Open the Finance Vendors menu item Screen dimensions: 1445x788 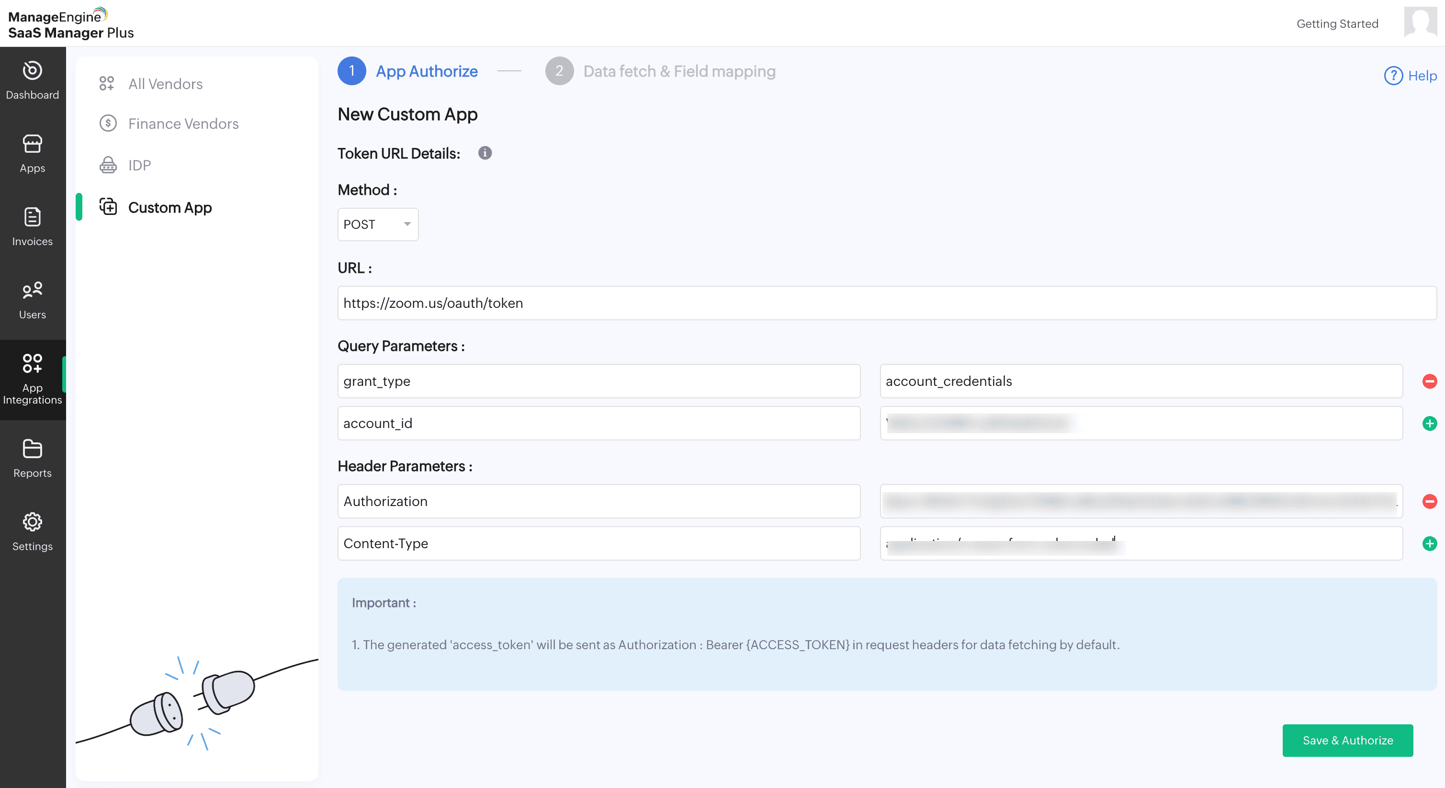coord(183,124)
